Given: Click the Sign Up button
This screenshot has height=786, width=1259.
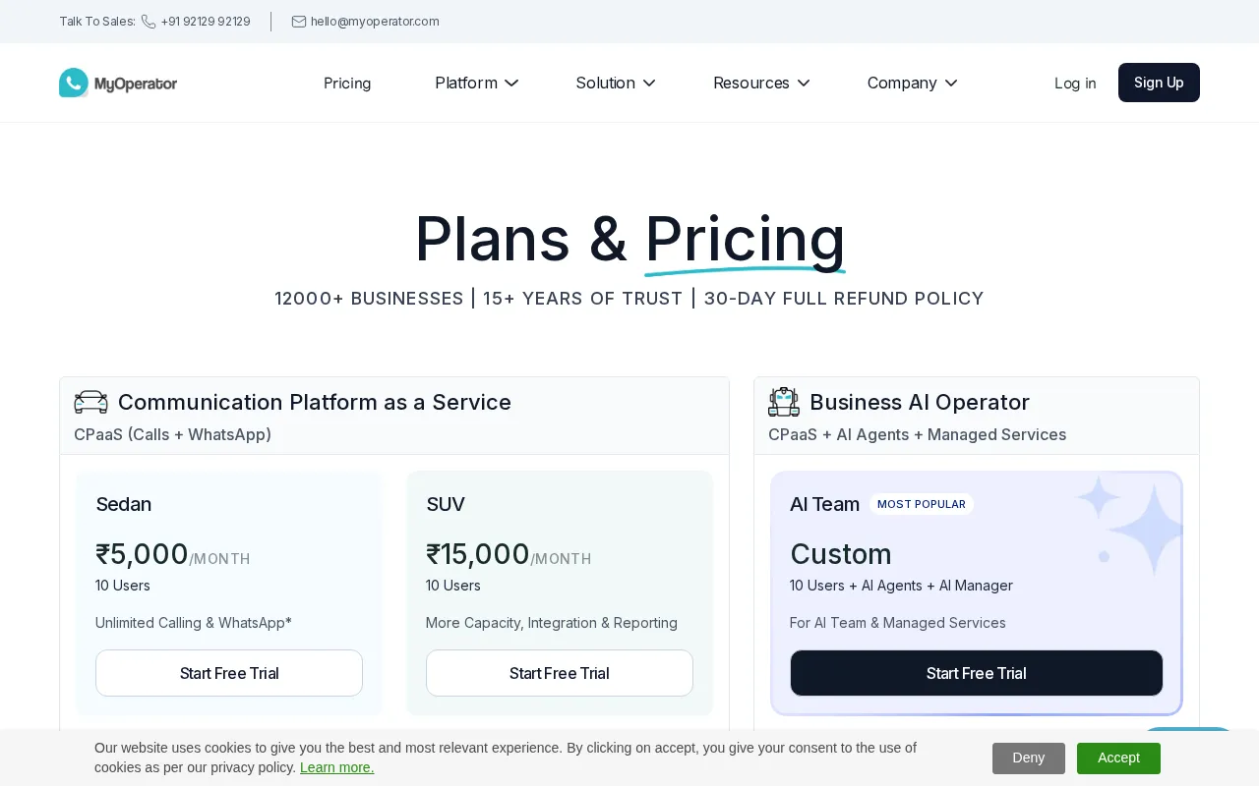Looking at the screenshot, I should (1159, 83).
